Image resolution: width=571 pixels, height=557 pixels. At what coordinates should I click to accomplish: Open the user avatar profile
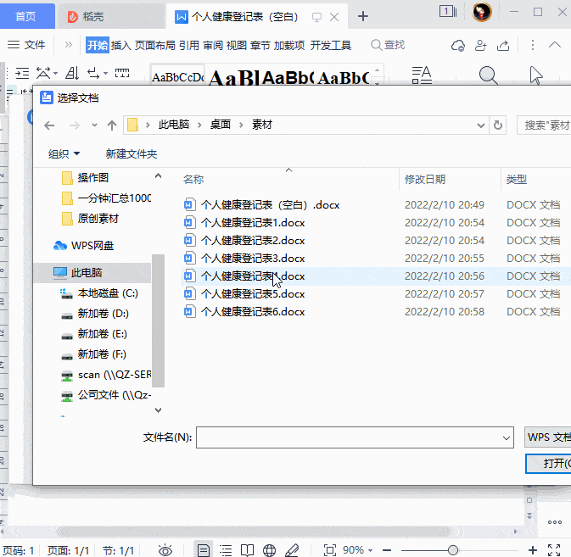(482, 12)
